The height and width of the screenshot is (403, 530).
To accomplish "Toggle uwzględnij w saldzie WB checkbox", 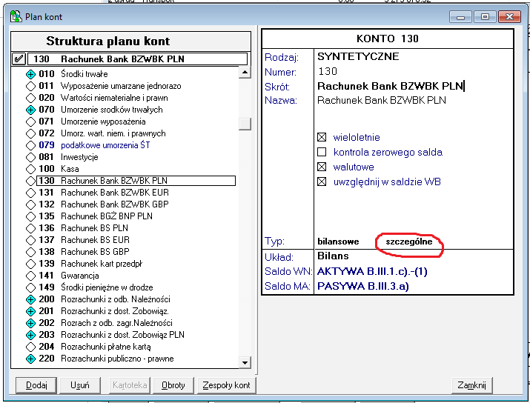I will coord(322,181).
